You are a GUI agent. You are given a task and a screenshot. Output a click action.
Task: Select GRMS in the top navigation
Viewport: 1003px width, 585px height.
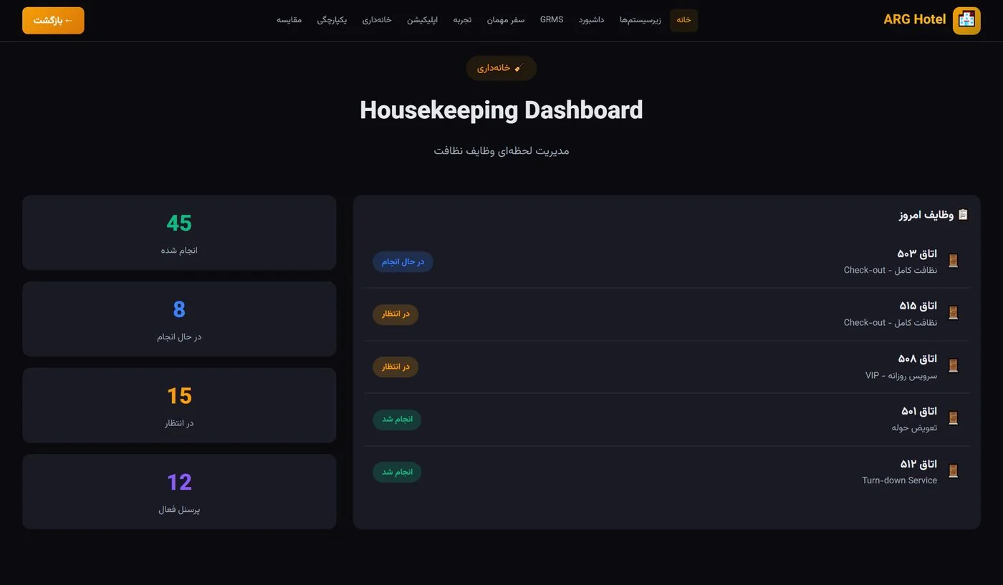(552, 20)
